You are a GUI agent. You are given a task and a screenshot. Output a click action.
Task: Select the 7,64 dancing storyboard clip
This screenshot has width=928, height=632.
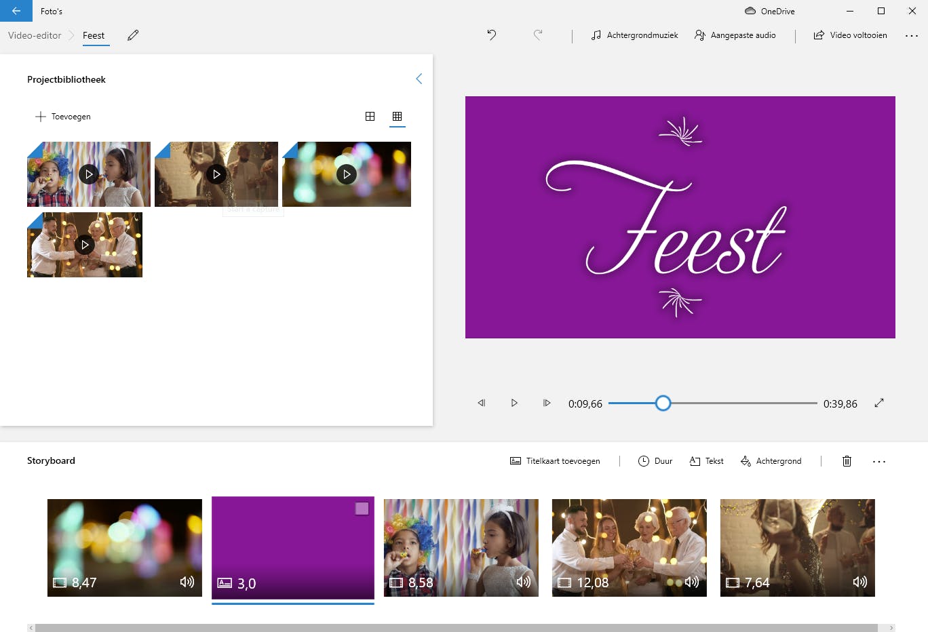point(798,548)
